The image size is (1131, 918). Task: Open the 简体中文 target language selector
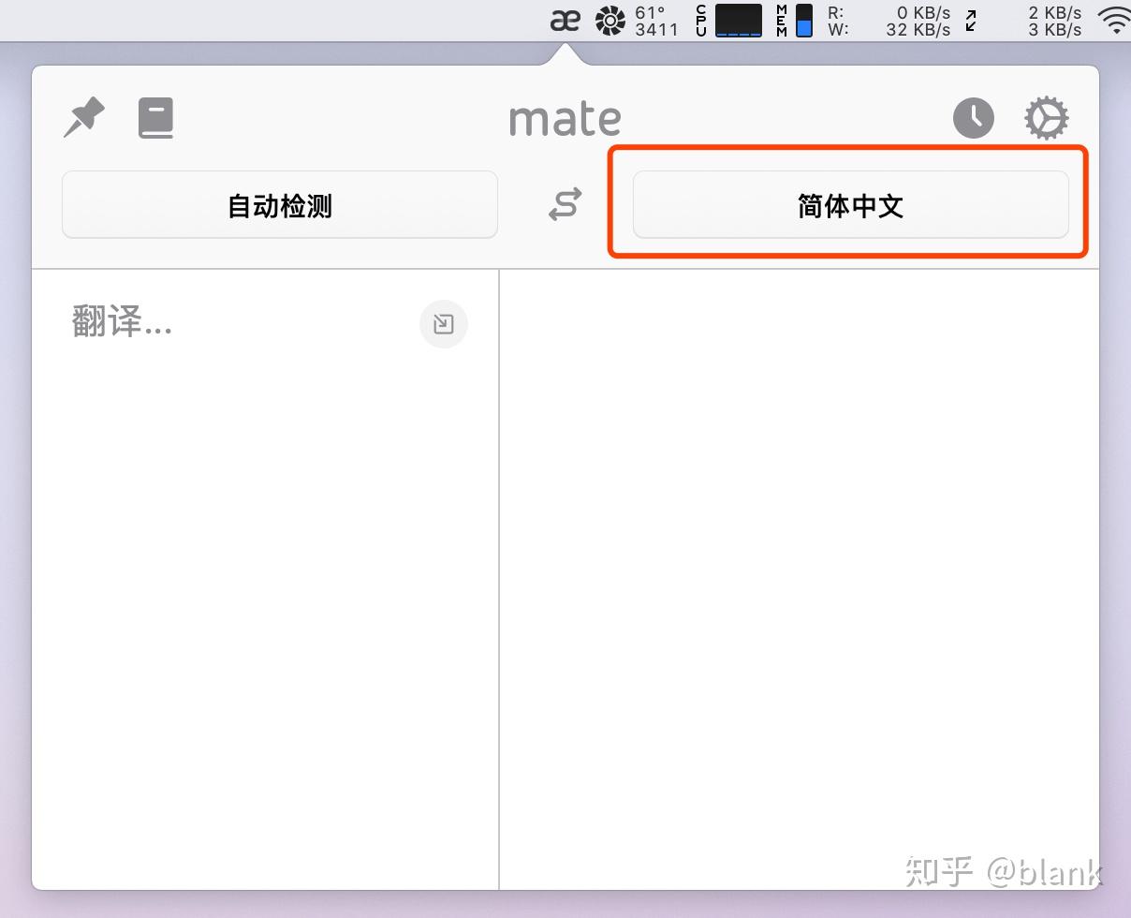(850, 204)
